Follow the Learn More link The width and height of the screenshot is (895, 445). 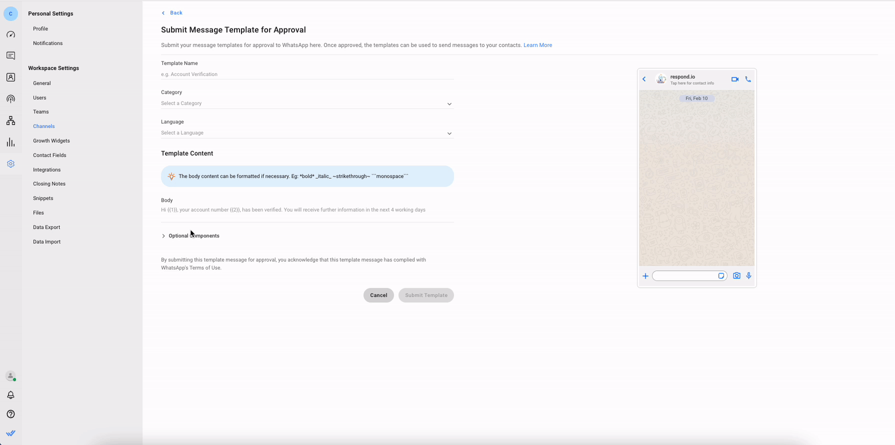537,45
